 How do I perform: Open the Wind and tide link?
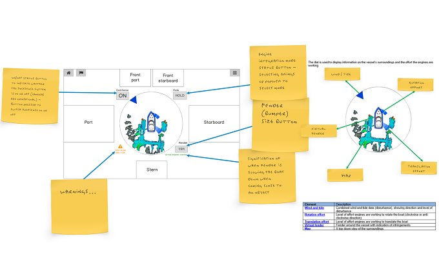[x=314, y=208]
